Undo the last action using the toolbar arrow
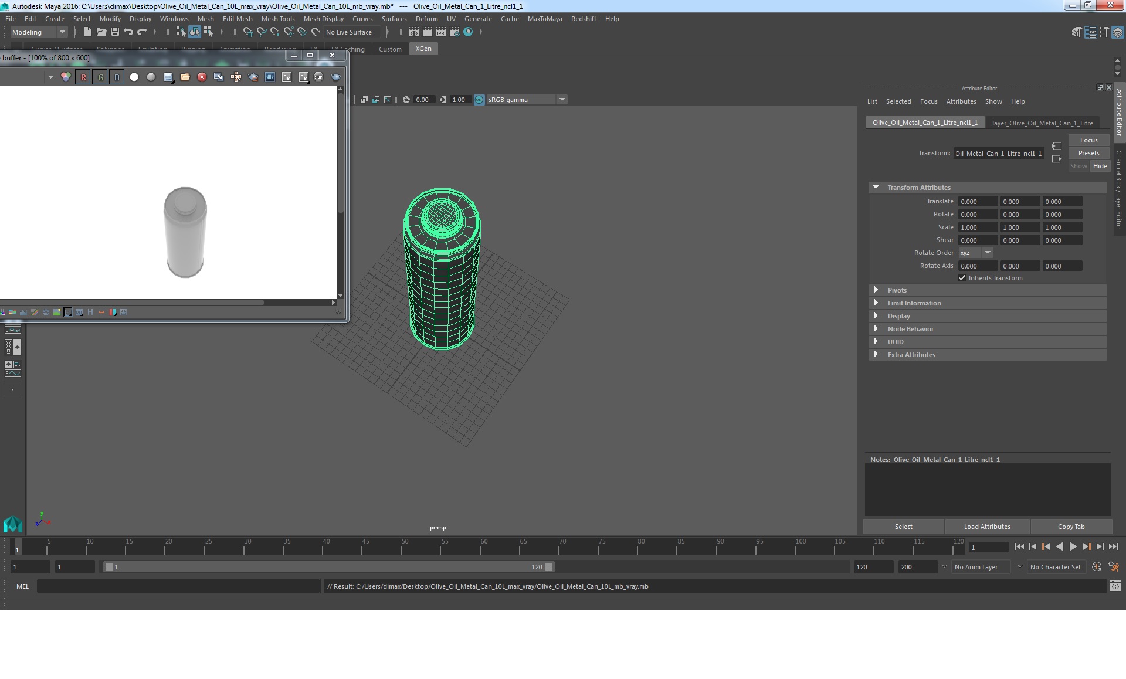This screenshot has height=679, width=1126. point(128,32)
